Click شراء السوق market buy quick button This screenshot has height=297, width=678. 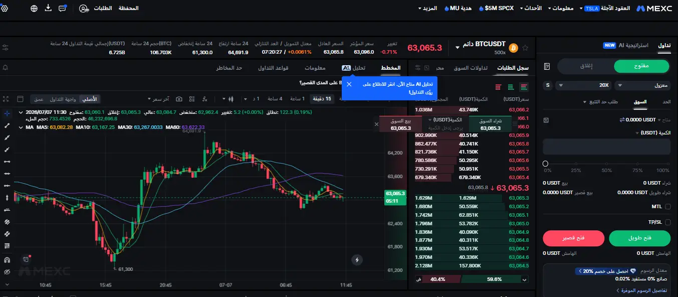(x=490, y=124)
